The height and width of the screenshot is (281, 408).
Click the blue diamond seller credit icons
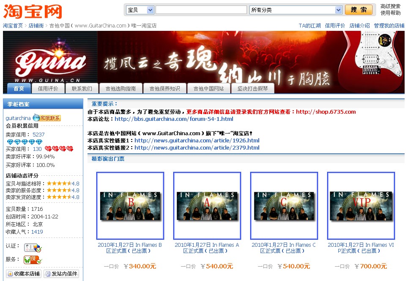click(25, 142)
